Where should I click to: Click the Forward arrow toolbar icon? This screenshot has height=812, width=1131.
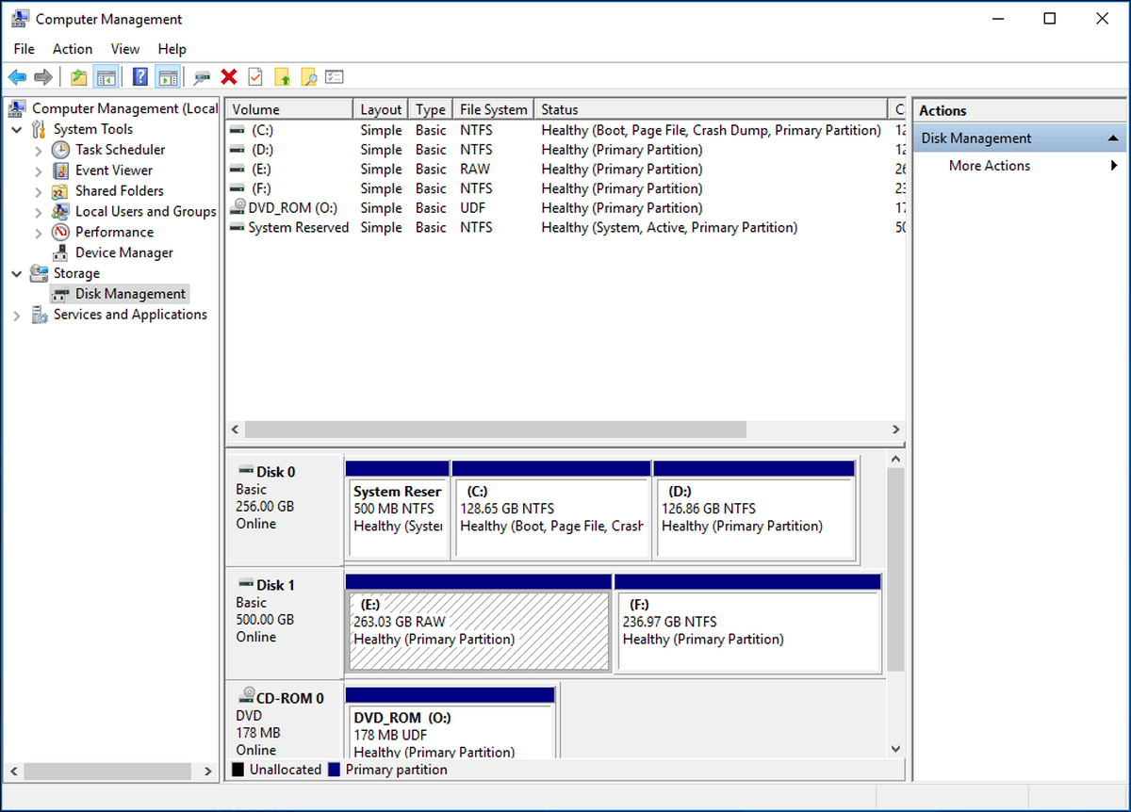point(42,77)
